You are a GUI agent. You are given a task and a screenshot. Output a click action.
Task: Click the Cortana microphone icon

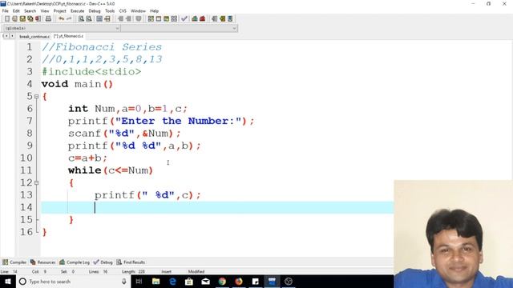point(124,282)
